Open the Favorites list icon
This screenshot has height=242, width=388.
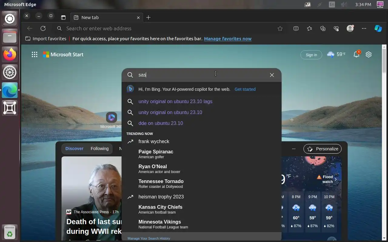(x=309, y=28)
